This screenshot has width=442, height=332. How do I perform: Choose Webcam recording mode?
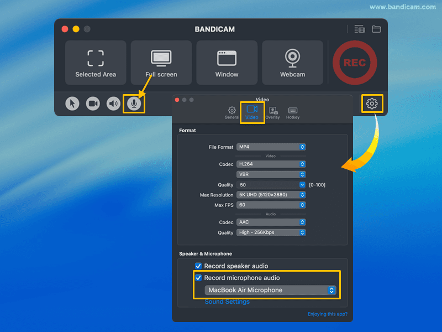tap(292, 63)
